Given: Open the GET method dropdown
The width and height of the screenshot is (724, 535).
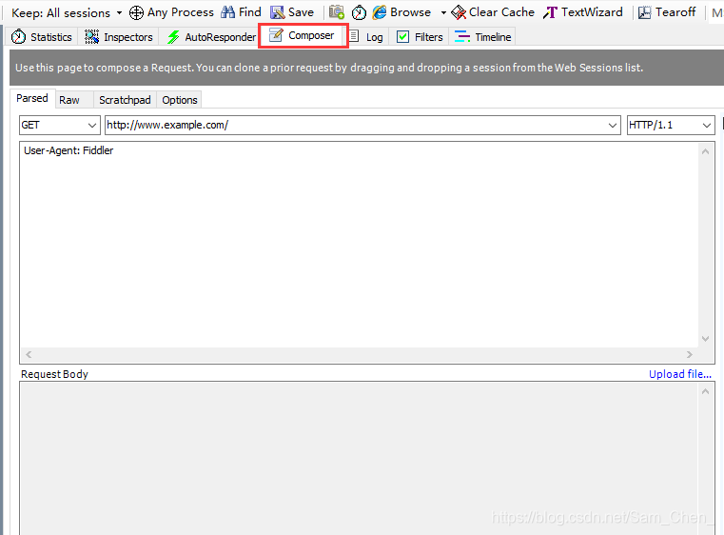Looking at the screenshot, I should point(60,126).
